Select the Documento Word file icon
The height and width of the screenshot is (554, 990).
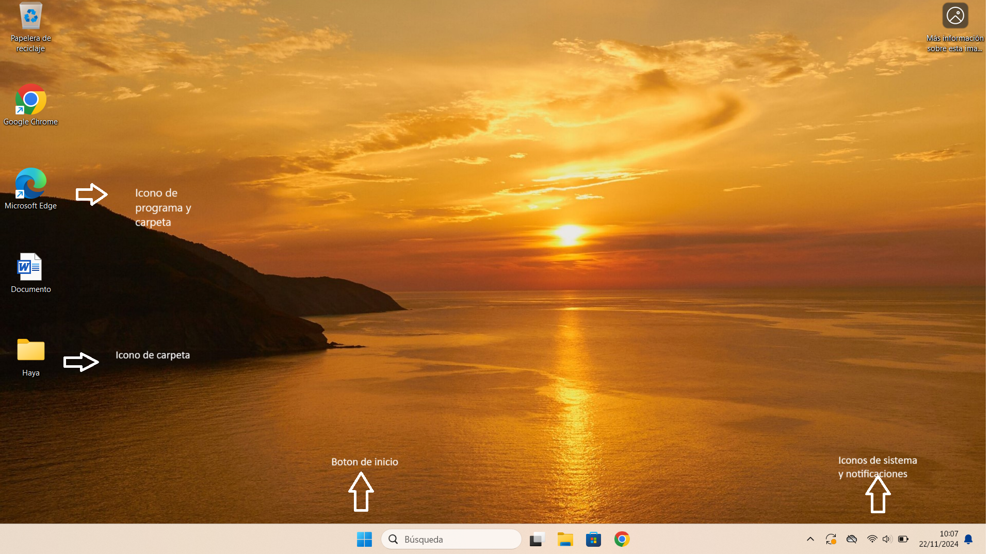[x=30, y=267]
